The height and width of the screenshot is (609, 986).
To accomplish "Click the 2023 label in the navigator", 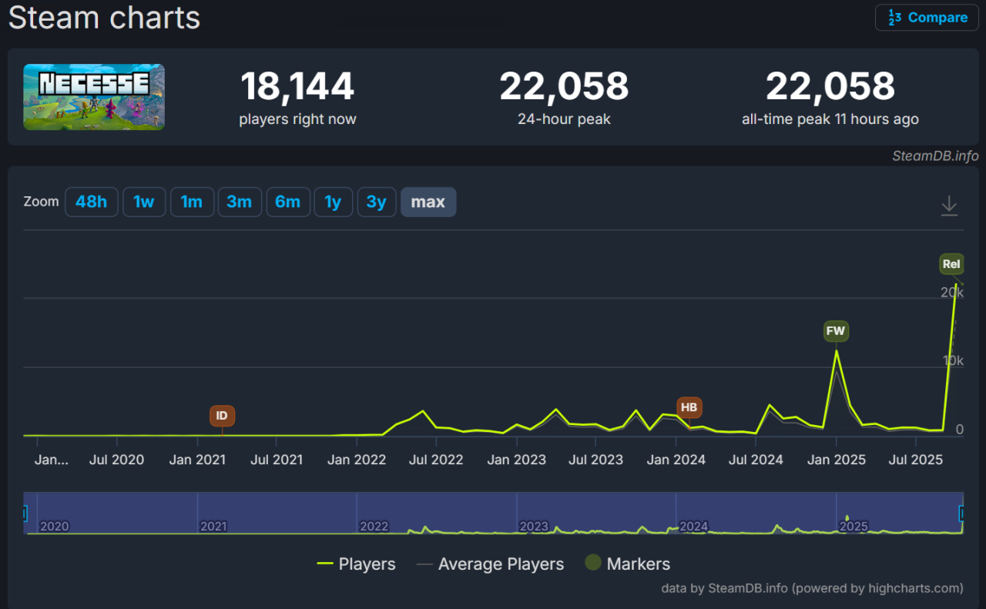I will 534,527.
